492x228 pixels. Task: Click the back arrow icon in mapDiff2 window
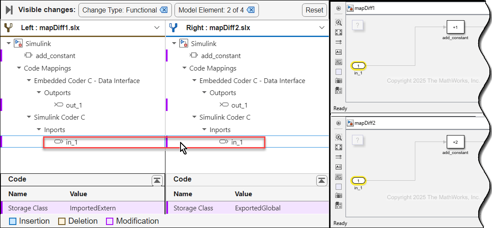(x=339, y=123)
